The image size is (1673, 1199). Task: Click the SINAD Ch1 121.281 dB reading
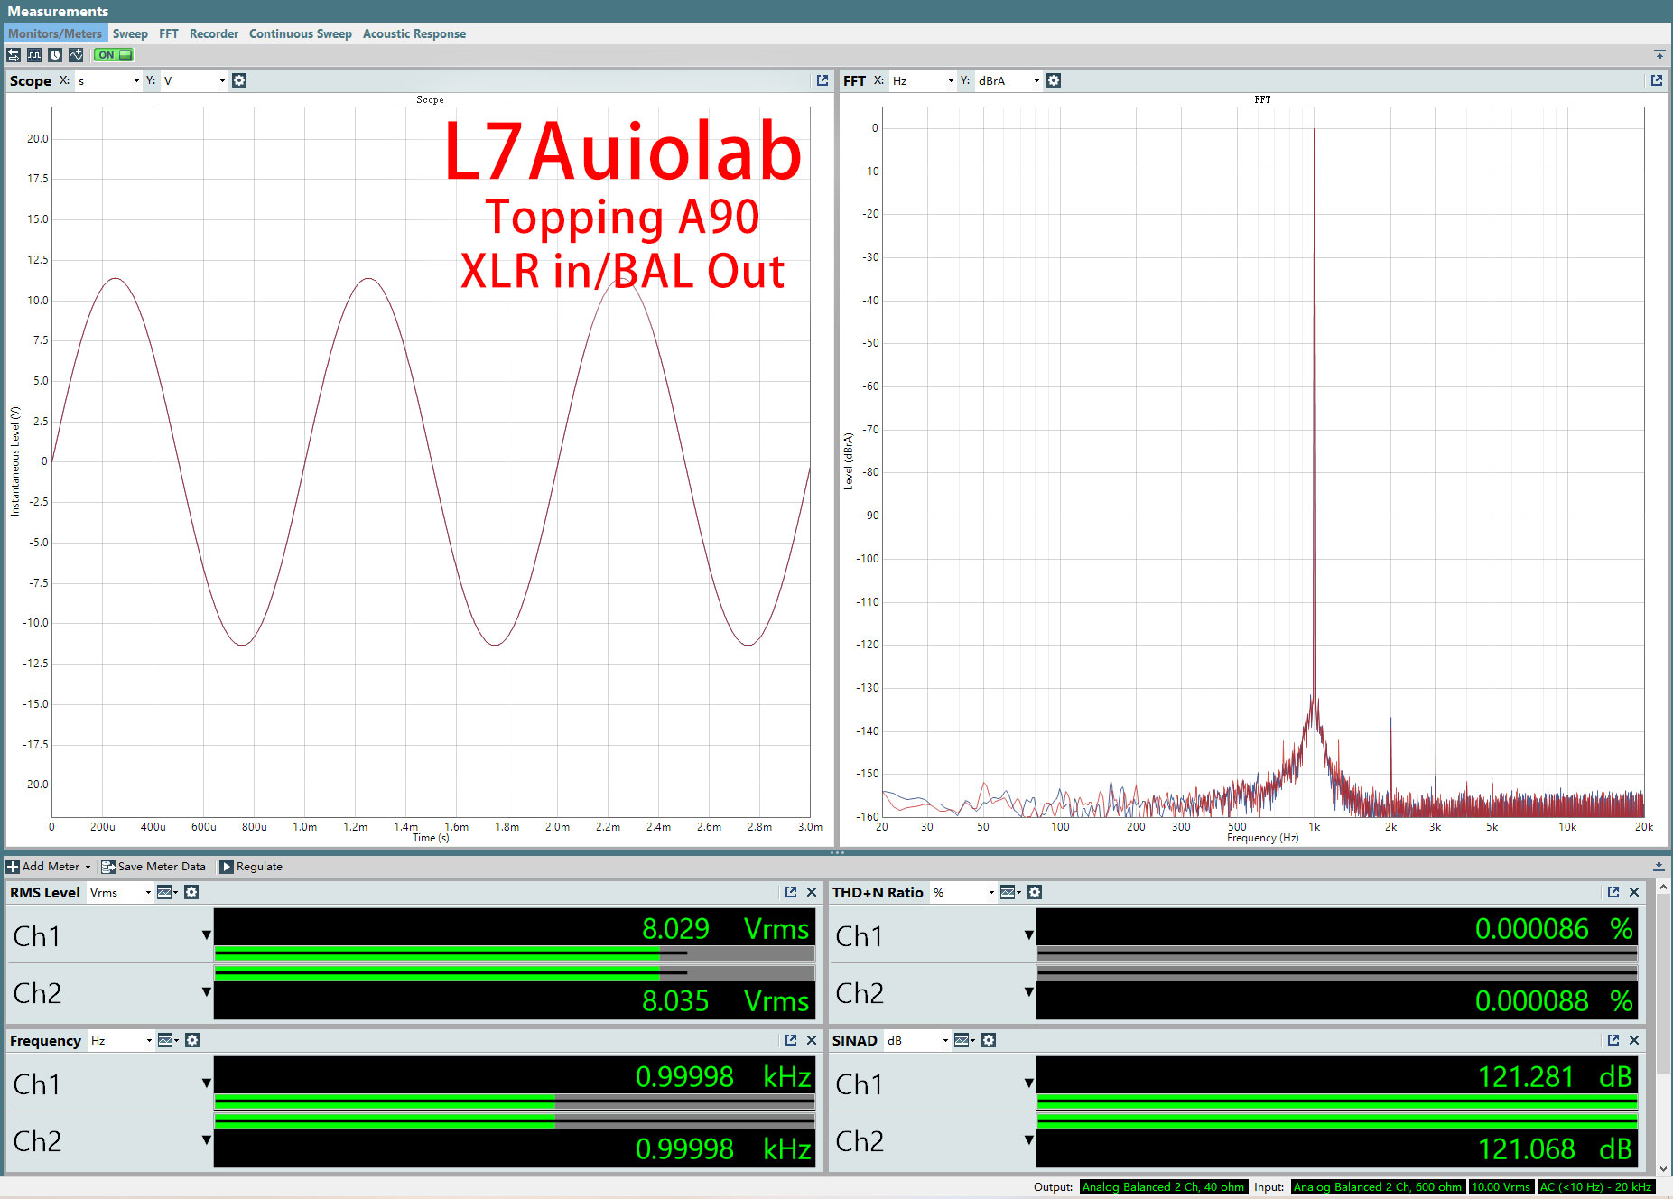(1555, 1076)
